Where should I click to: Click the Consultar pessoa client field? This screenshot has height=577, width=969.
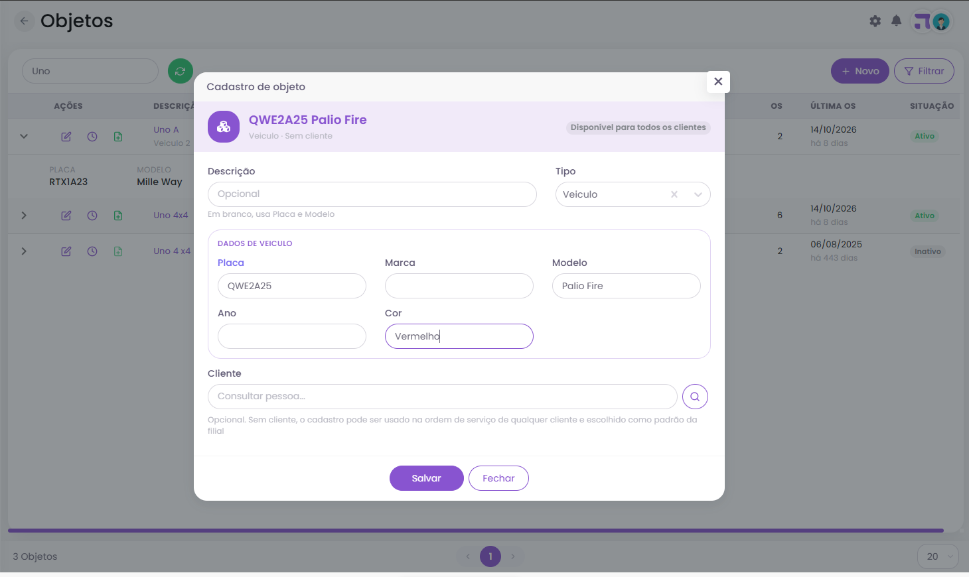click(x=443, y=397)
